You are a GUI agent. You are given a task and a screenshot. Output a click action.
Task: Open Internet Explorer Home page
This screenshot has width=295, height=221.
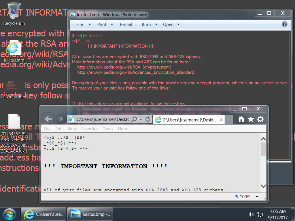pyautogui.click(x=241, y=119)
